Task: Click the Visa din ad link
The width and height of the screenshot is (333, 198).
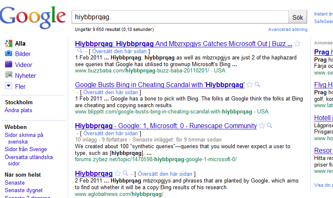Action: 323,185
